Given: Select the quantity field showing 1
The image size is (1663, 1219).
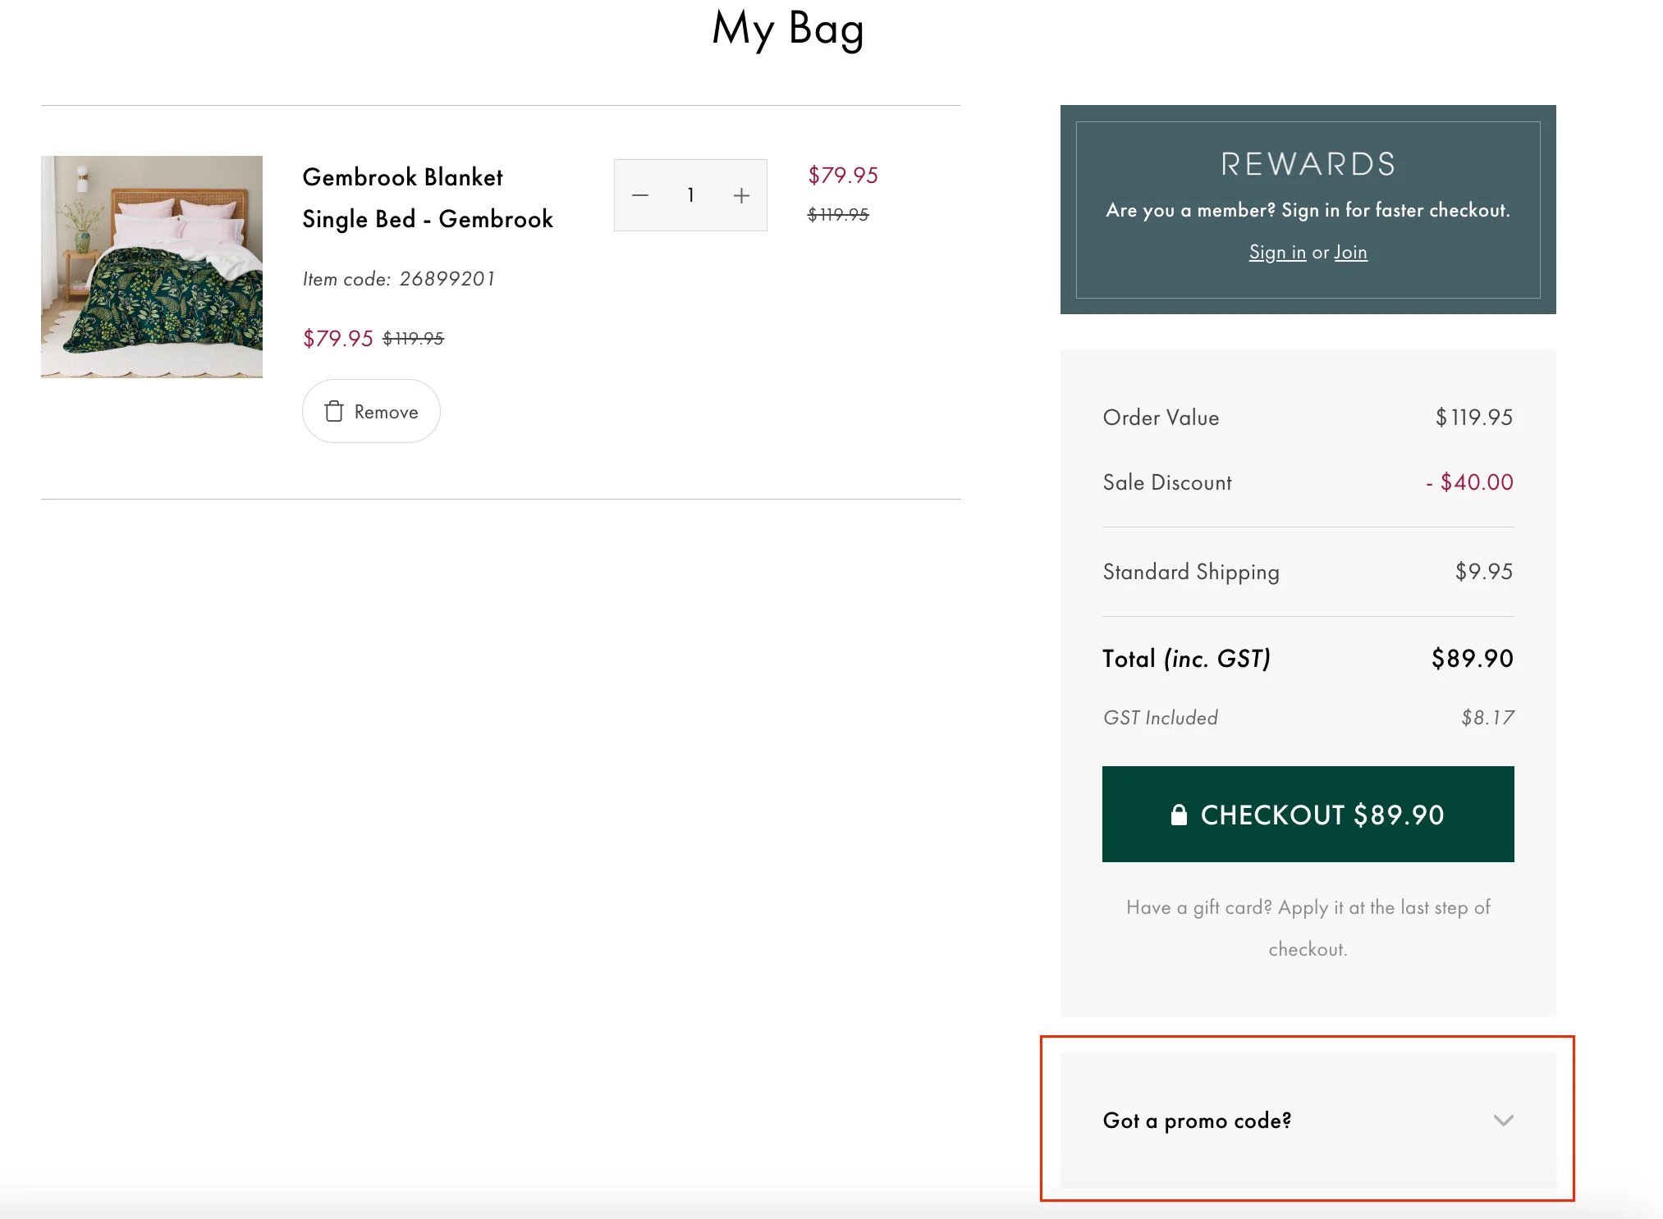Looking at the screenshot, I should 690,195.
